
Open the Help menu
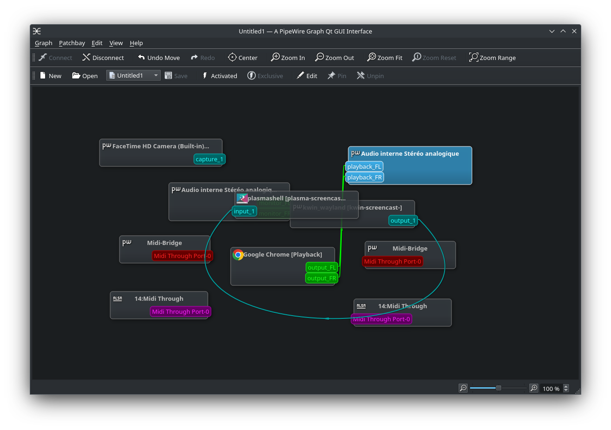[136, 43]
